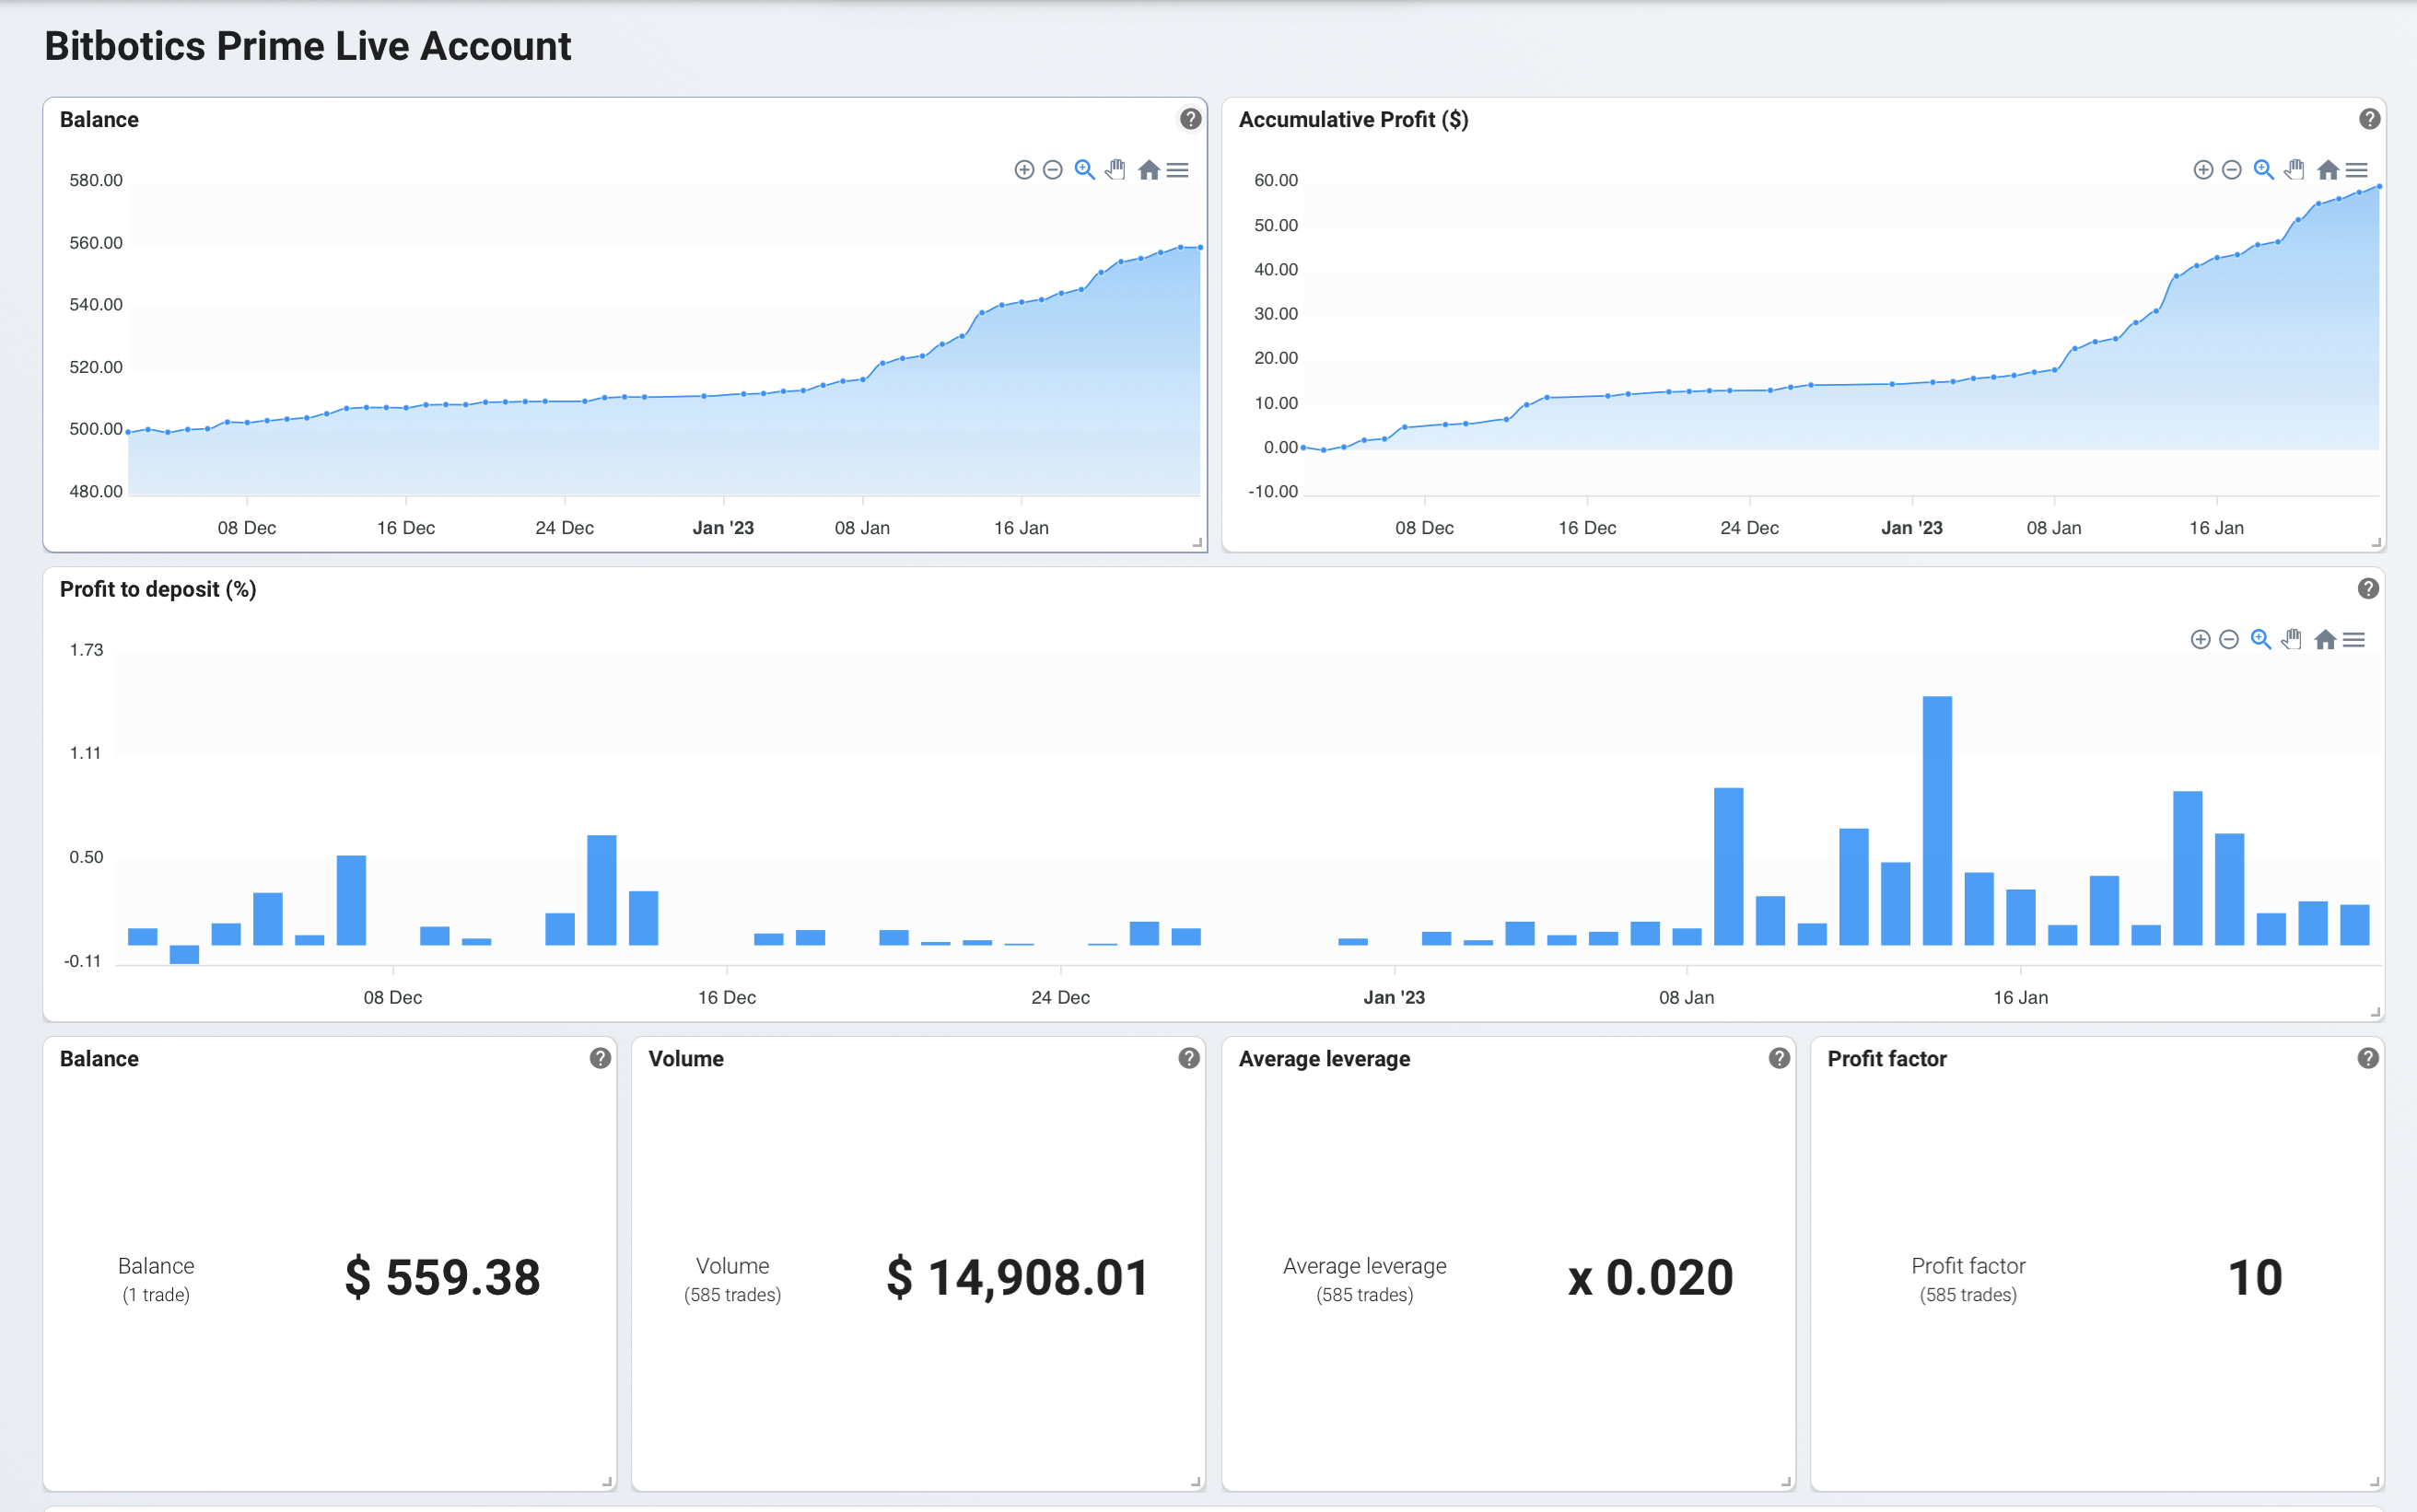Click resize handle of Accumulative Profit panel
This screenshot has width=2417, height=1512.
pyautogui.click(x=2376, y=543)
